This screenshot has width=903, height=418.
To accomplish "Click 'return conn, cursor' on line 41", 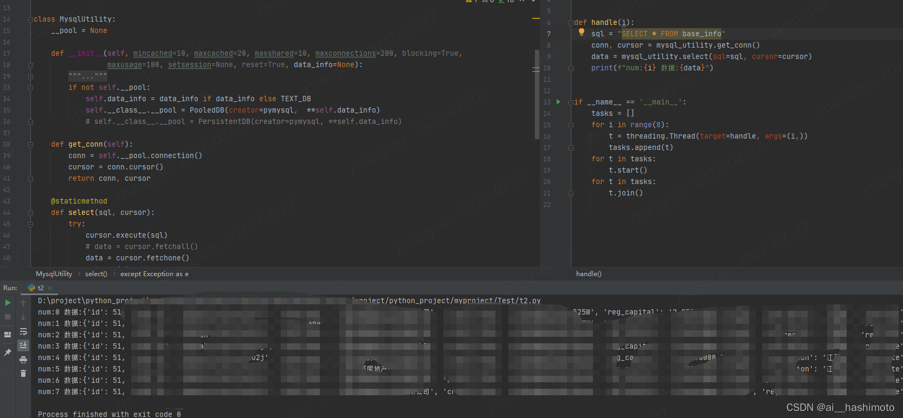I will point(109,179).
